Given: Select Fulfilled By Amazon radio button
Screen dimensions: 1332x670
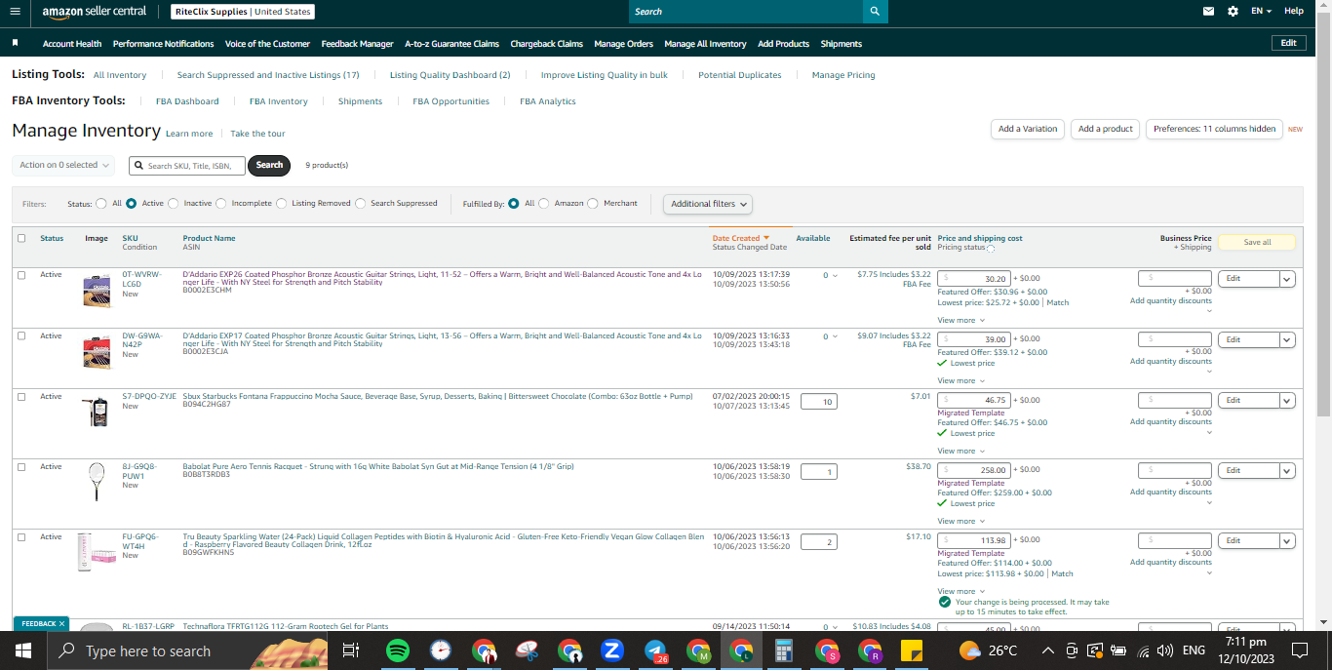Looking at the screenshot, I should point(544,204).
